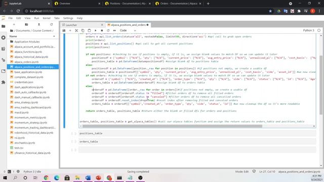The height and width of the screenshot is (182, 324).
Task: Click the New Launcher plus button
Action: tap(14, 25)
